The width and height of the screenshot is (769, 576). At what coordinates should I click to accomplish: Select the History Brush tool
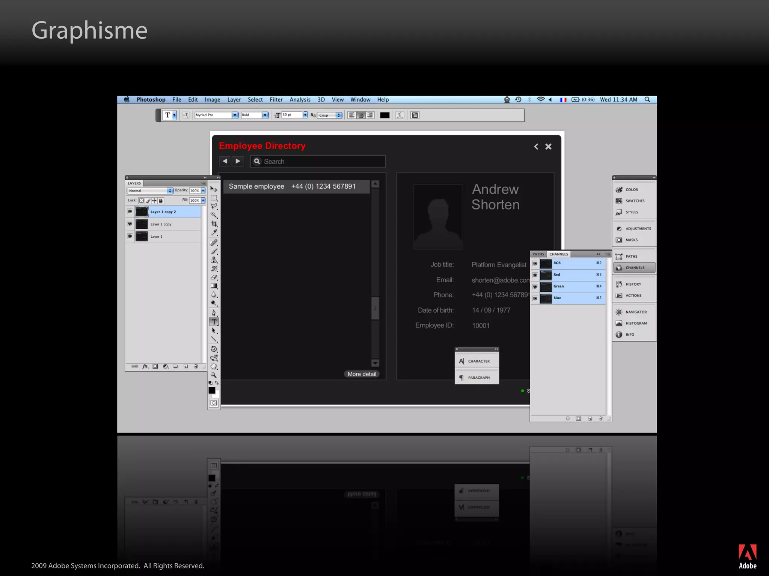click(214, 268)
